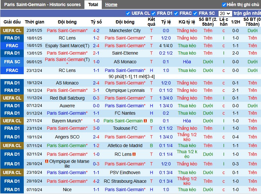Open FC Nantes team link
This screenshot has height=194, width=261.
tap(125, 113)
